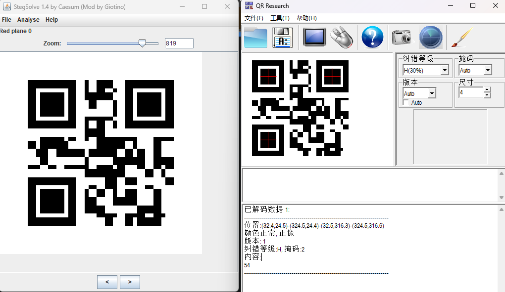This screenshot has height=292, width=505.
Task: Enable the Auto checkbox under 版本
Action: (x=406, y=102)
